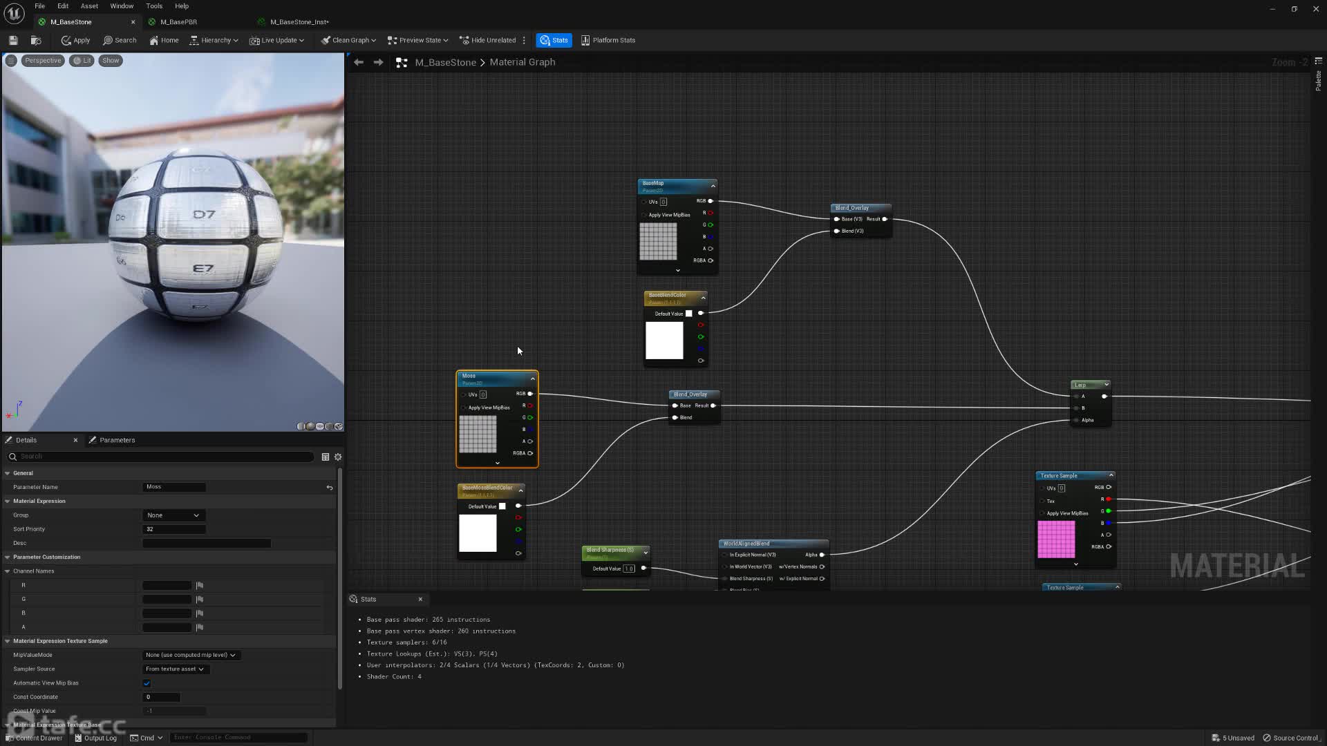Switch to the M_BaseStone_Inst tab

pyautogui.click(x=299, y=22)
